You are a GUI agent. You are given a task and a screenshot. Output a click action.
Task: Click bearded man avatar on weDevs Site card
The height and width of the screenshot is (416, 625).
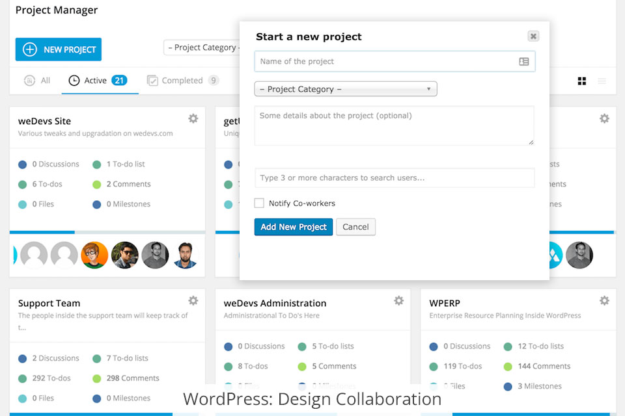186,255
